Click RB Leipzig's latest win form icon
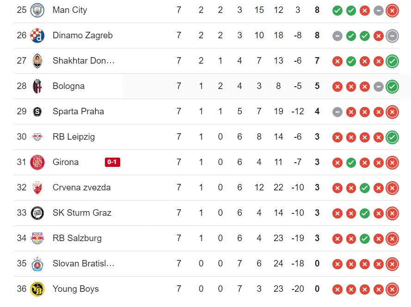 (x=392, y=137)
